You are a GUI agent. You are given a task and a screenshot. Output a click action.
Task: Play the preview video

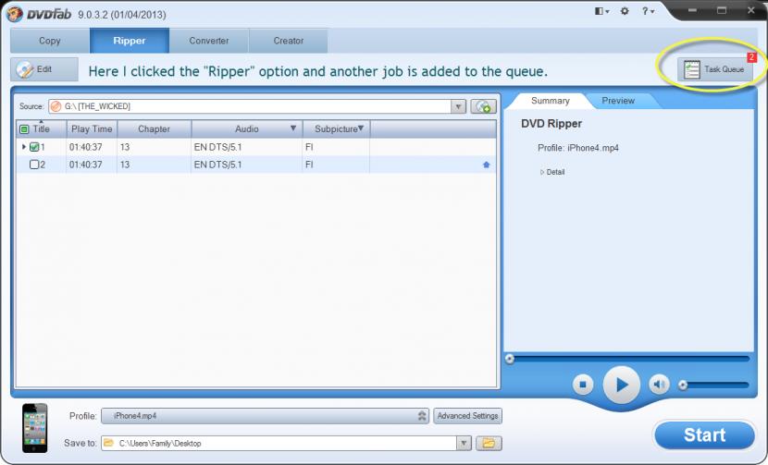pyautogui.click(x=622, y=385)
